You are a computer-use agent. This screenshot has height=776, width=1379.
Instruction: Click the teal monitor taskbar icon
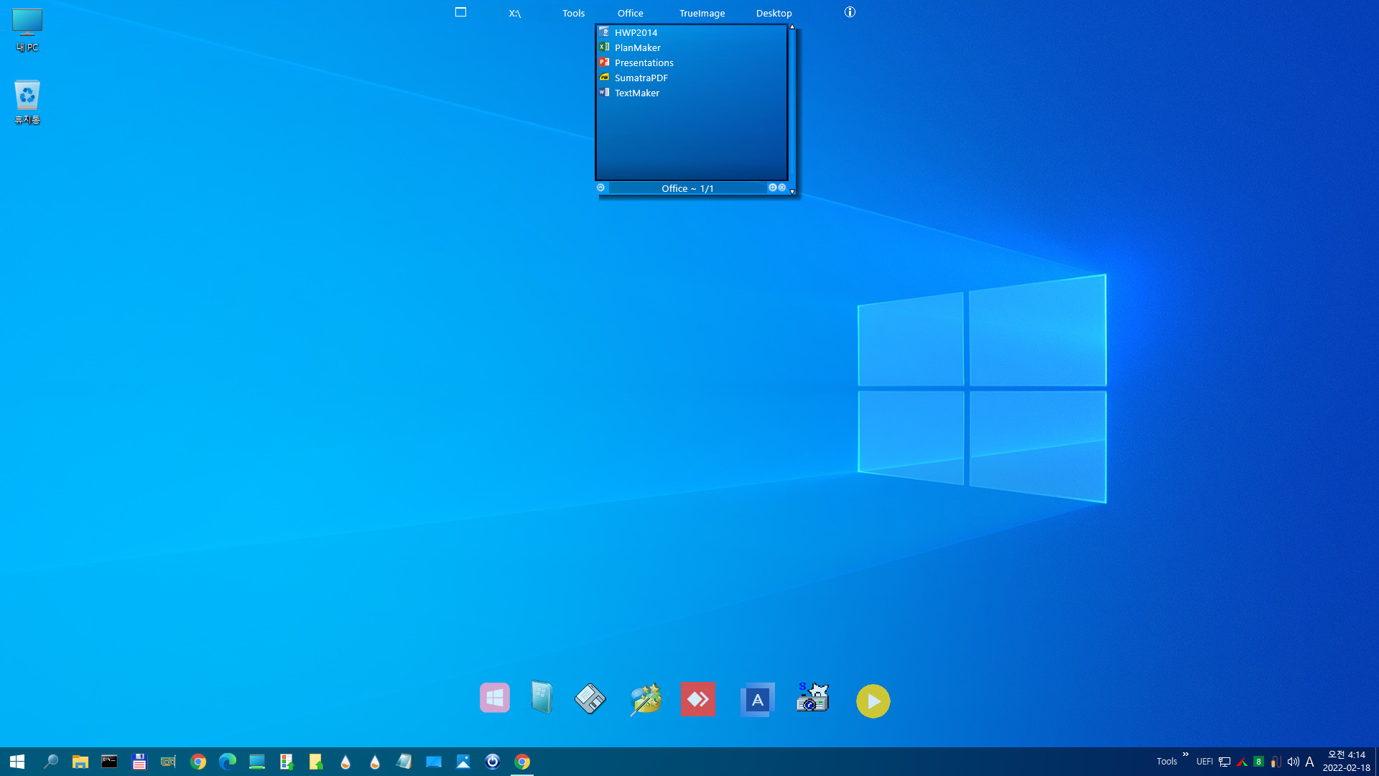click(257, 762)
